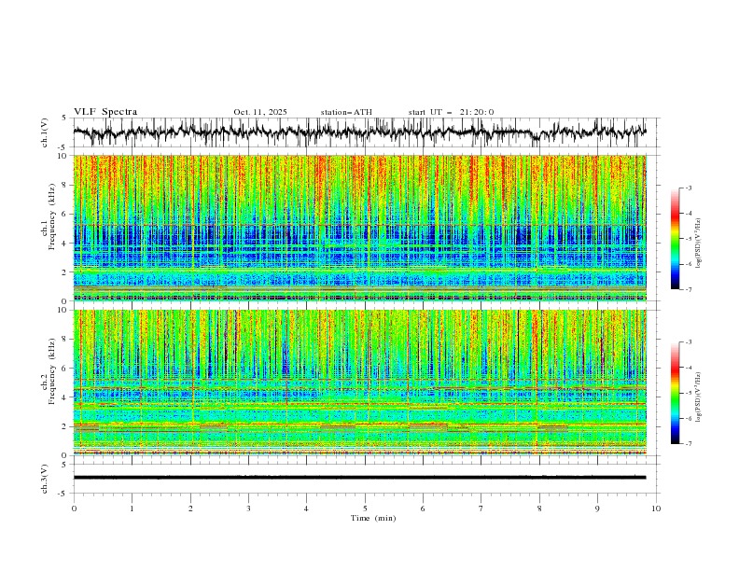Click the ch.3 flat black waveform trace
This screenshot has height=571, width=739.
coord(359,478)
